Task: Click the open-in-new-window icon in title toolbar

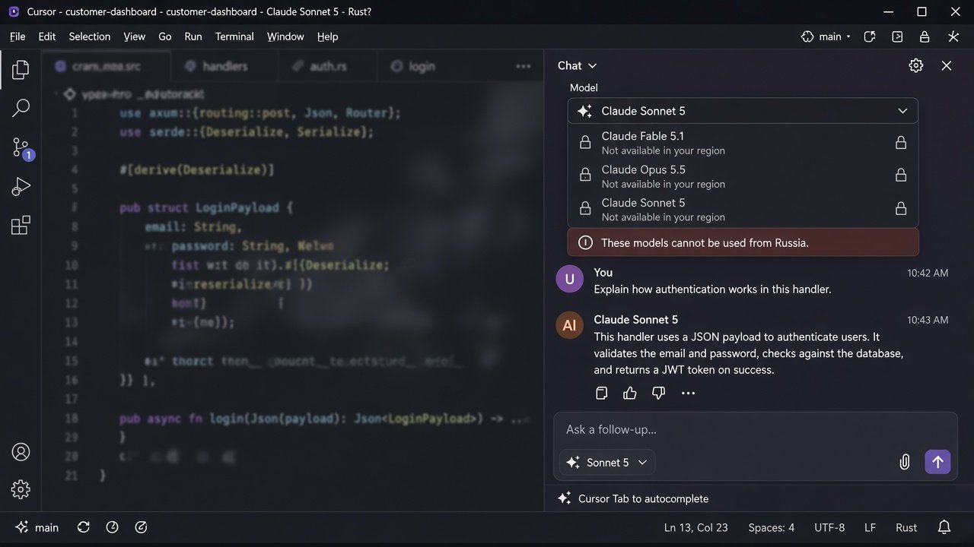Action: click(870, 36)
